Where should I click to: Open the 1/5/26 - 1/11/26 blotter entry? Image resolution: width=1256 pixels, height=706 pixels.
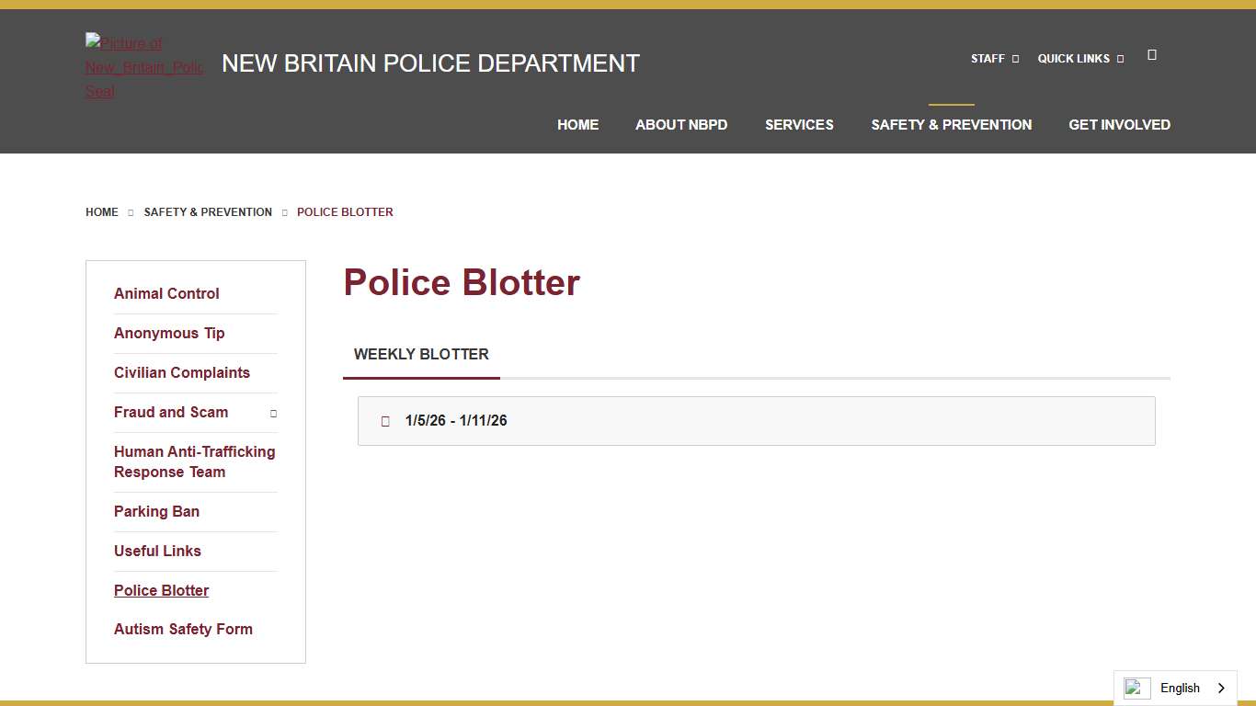[457, 420]
